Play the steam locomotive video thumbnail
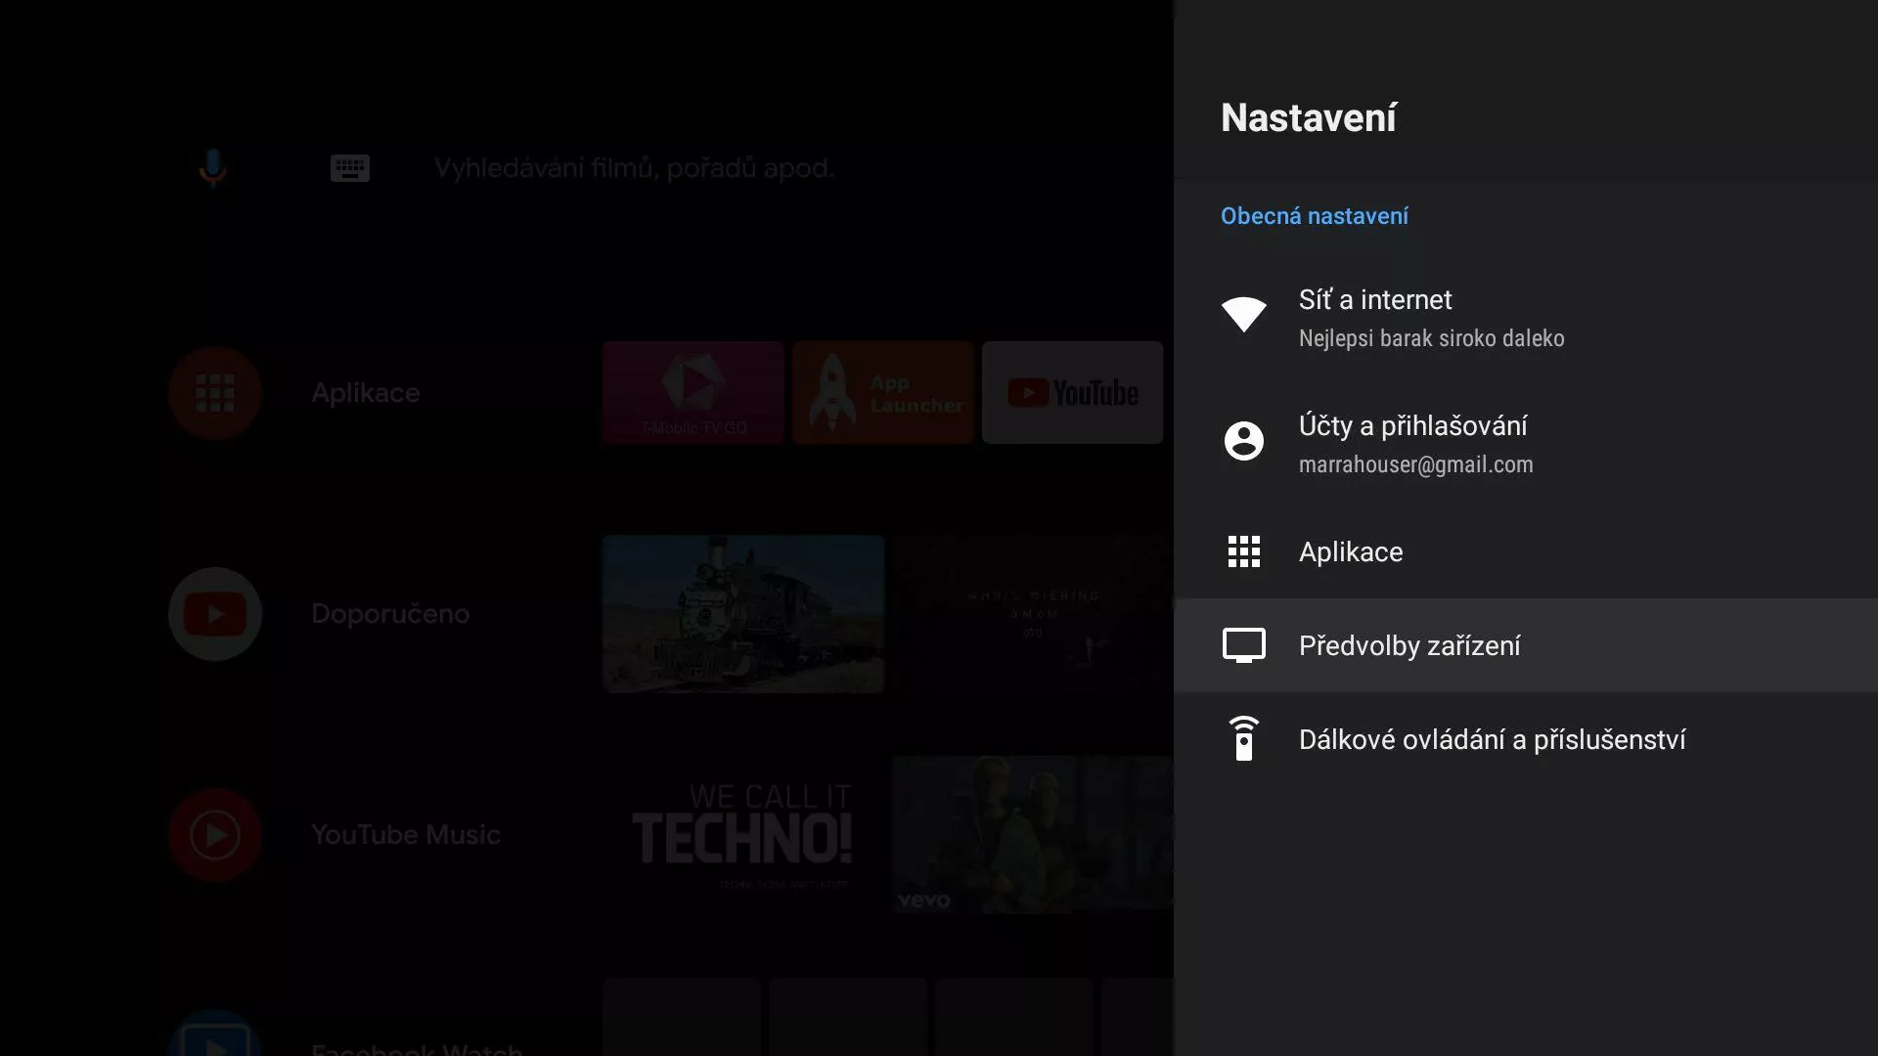The height and width of the screenshot is (1056, 1878). (743, 614)
